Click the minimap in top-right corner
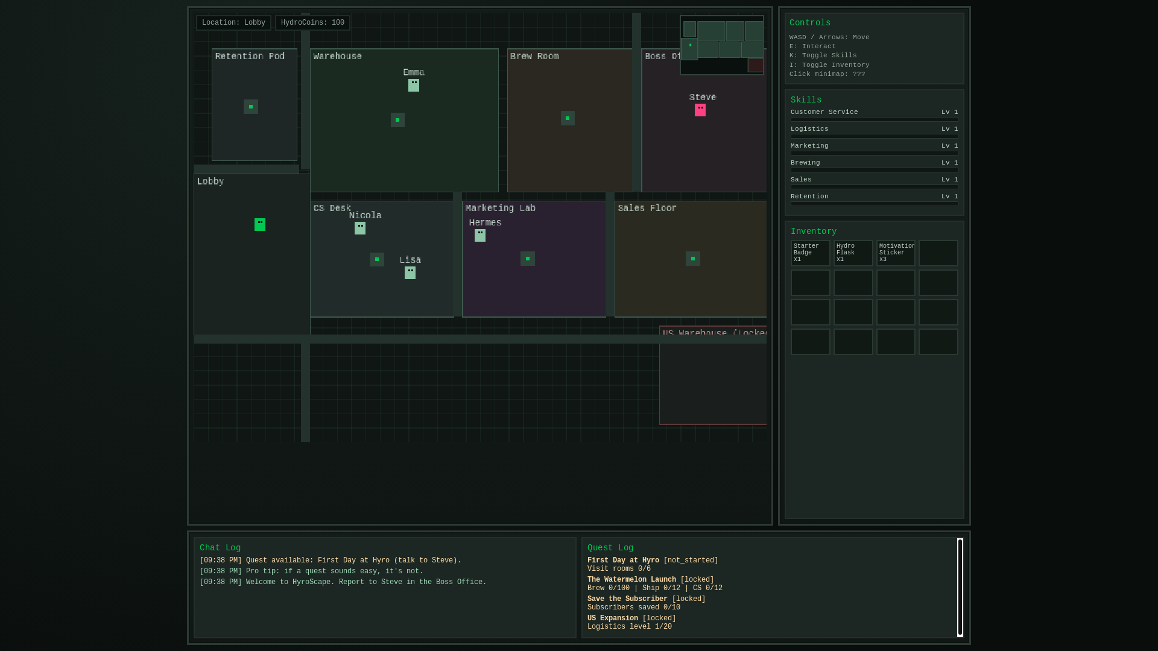Viewport: 1158px width, 651px height. tap(721, 45)
